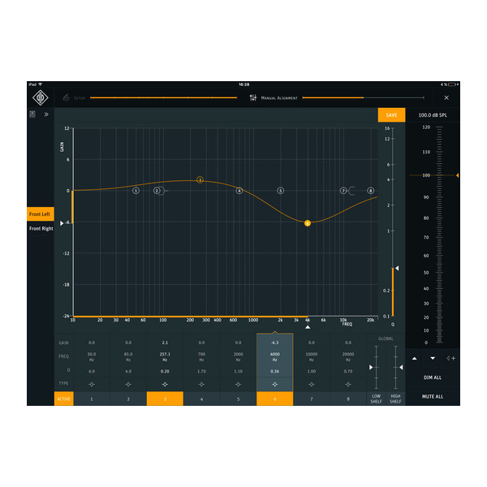The image size is (487, 487).
Task: Save the alignment with the SAVE button
Action: pos(391,115)
